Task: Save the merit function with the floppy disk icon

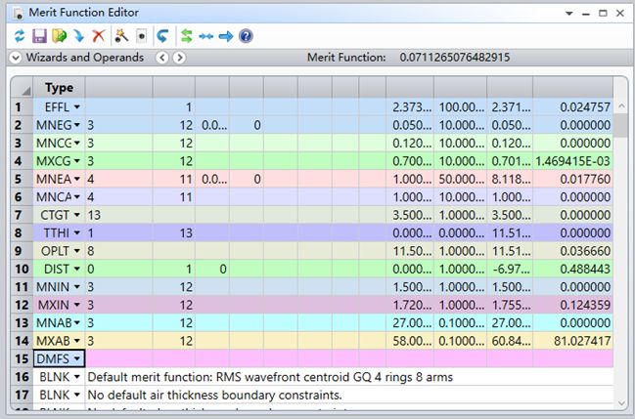Action: 39,36
